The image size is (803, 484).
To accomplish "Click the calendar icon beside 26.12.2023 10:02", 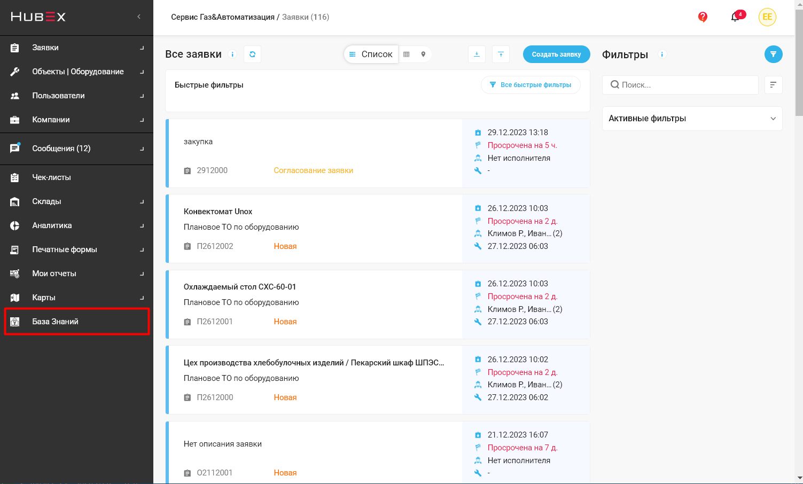I will tap(478, 360).
